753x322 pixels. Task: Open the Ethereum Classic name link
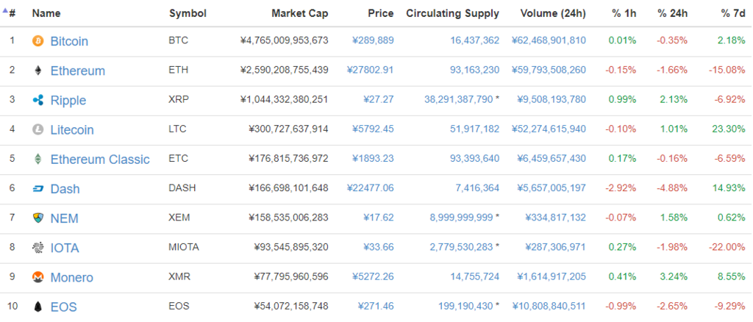[x=100, y=160]
